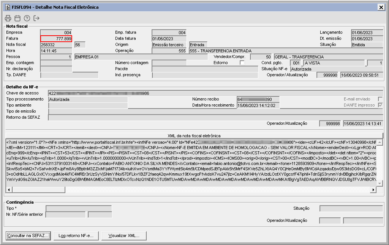Toggle the DANFE impresso checkbox
The height and width of the screenshot is (245, 389).
[380, 105]
